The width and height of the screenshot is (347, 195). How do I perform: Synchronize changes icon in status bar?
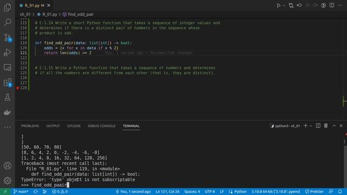click(x=35, y=192)
